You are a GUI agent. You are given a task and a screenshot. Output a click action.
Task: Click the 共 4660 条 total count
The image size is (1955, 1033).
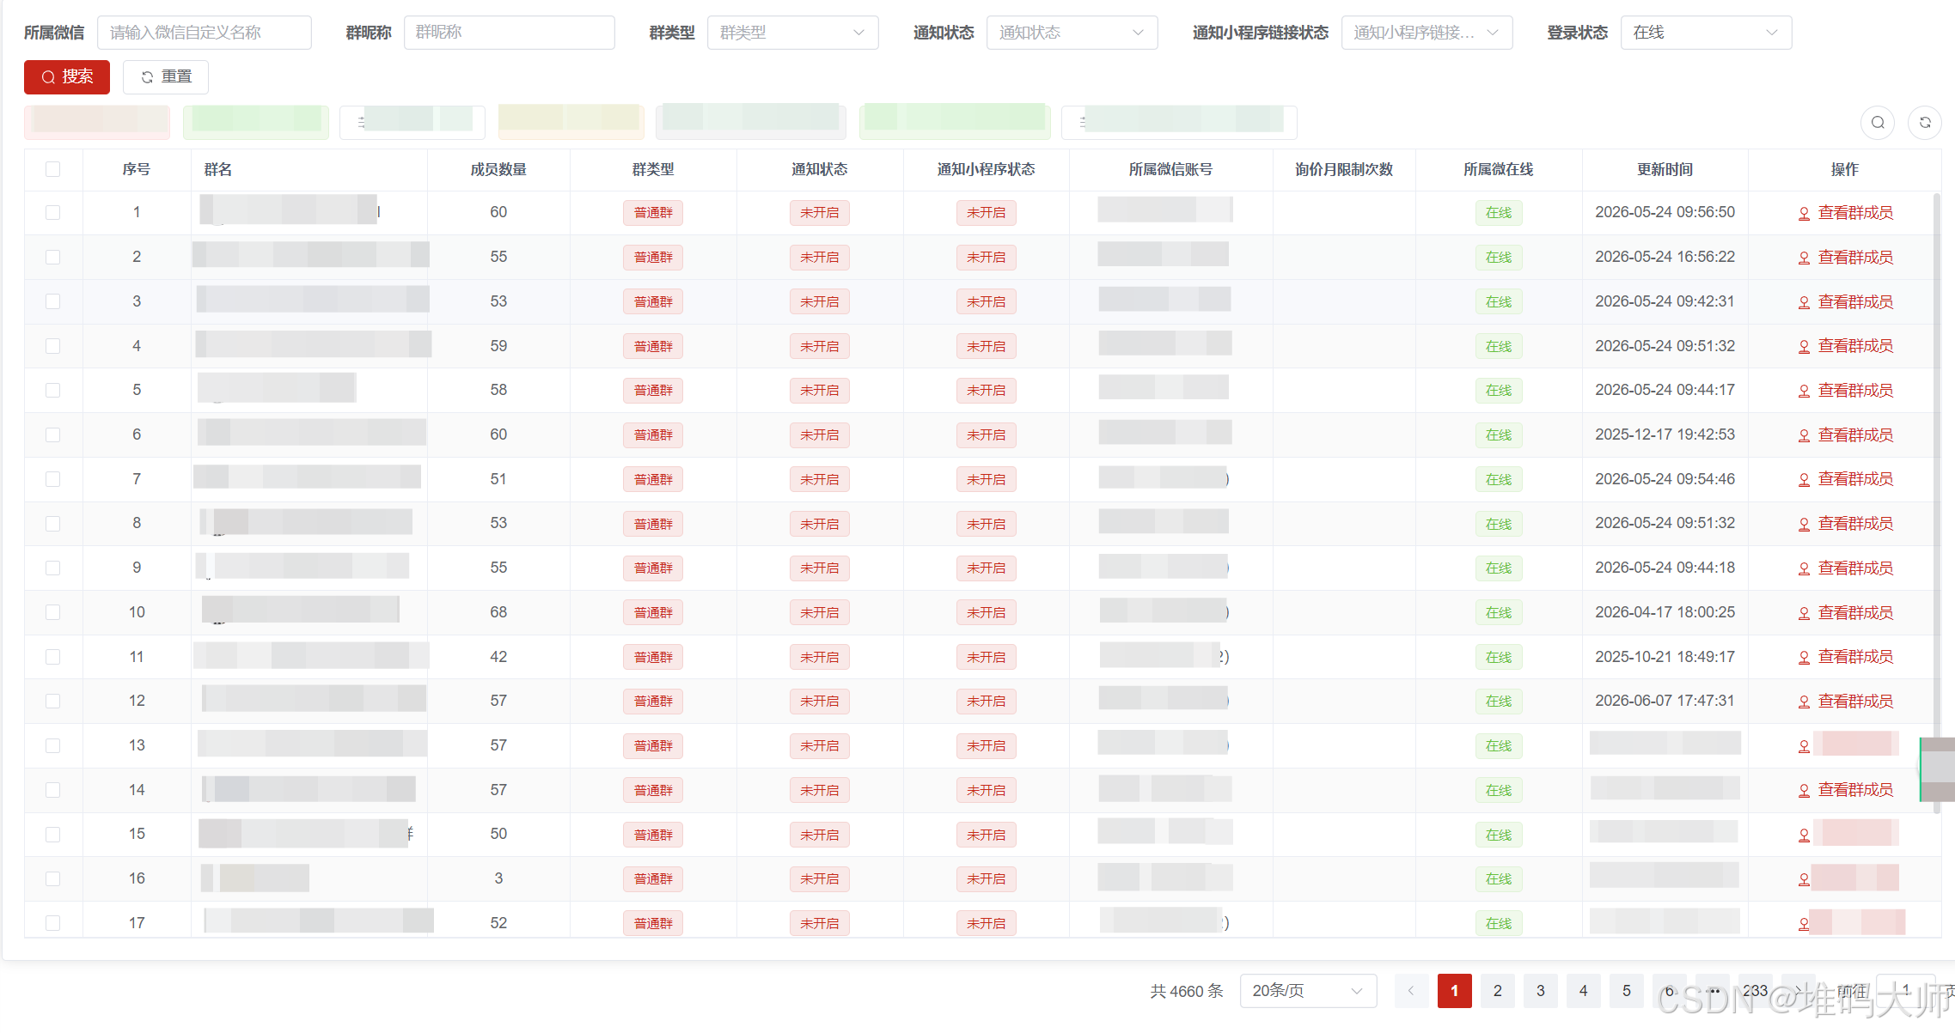click(1187, 991)
